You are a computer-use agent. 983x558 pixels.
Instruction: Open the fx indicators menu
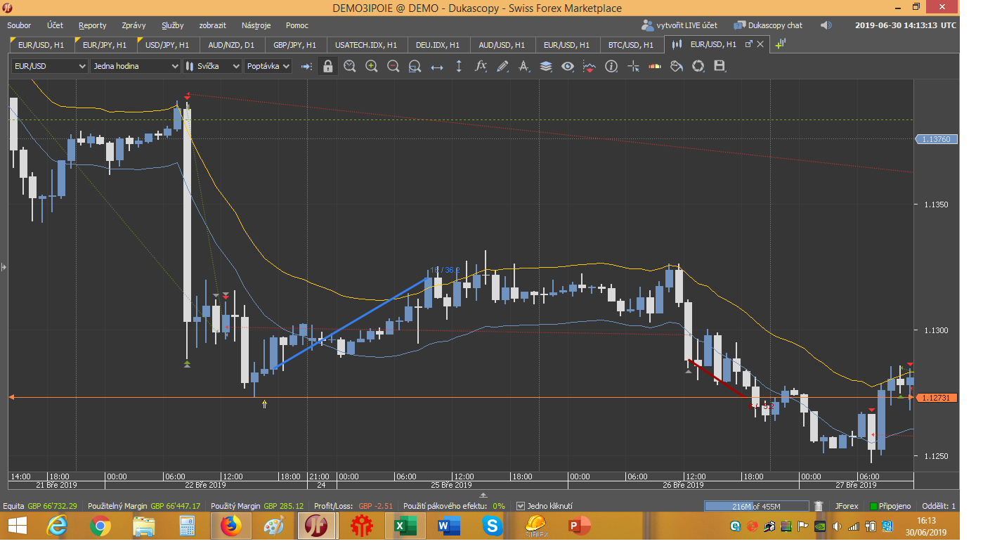[481, 66]
